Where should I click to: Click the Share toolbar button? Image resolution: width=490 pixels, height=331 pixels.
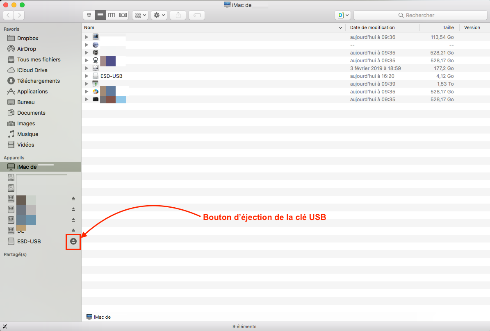coord(178,15)
